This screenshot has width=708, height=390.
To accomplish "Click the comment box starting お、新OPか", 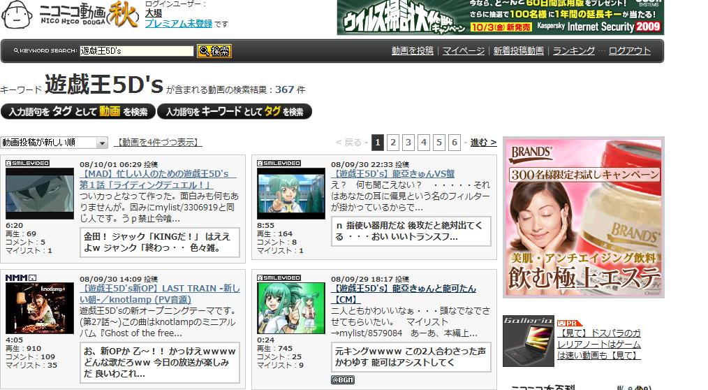I will click(160, 363).
